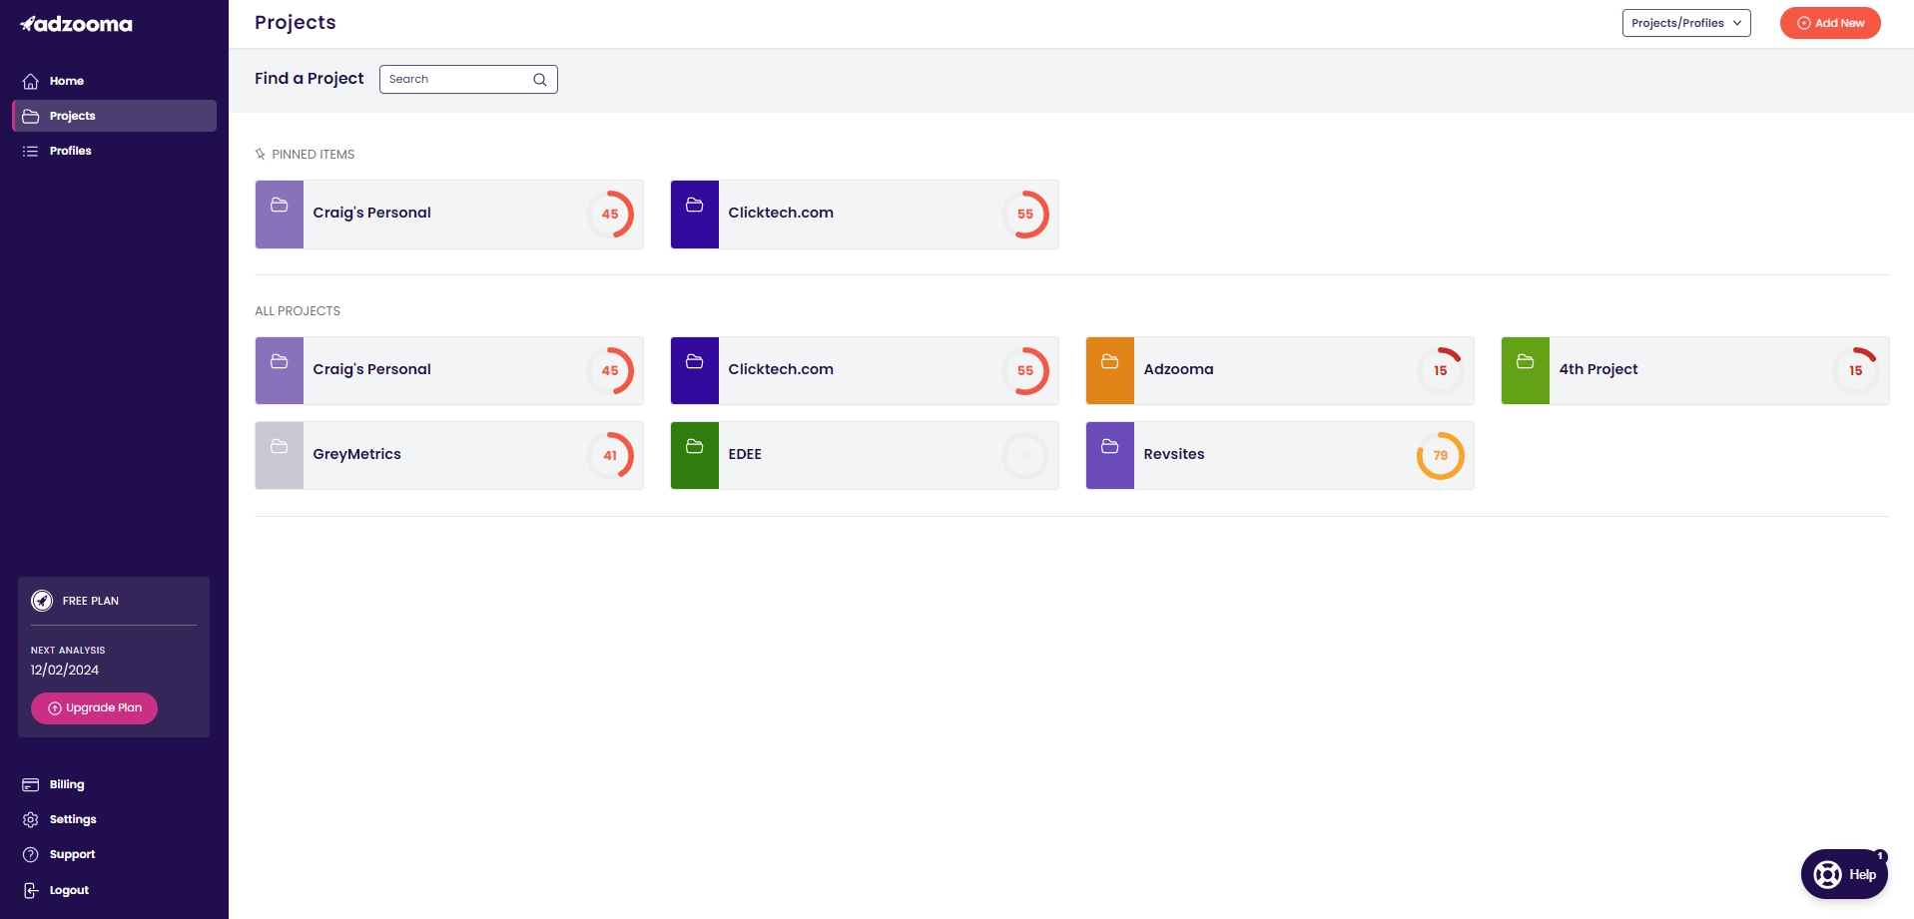Click folder icon of Clicktech.com in All Projects
1914x919 pixels.
click(695, 361)
